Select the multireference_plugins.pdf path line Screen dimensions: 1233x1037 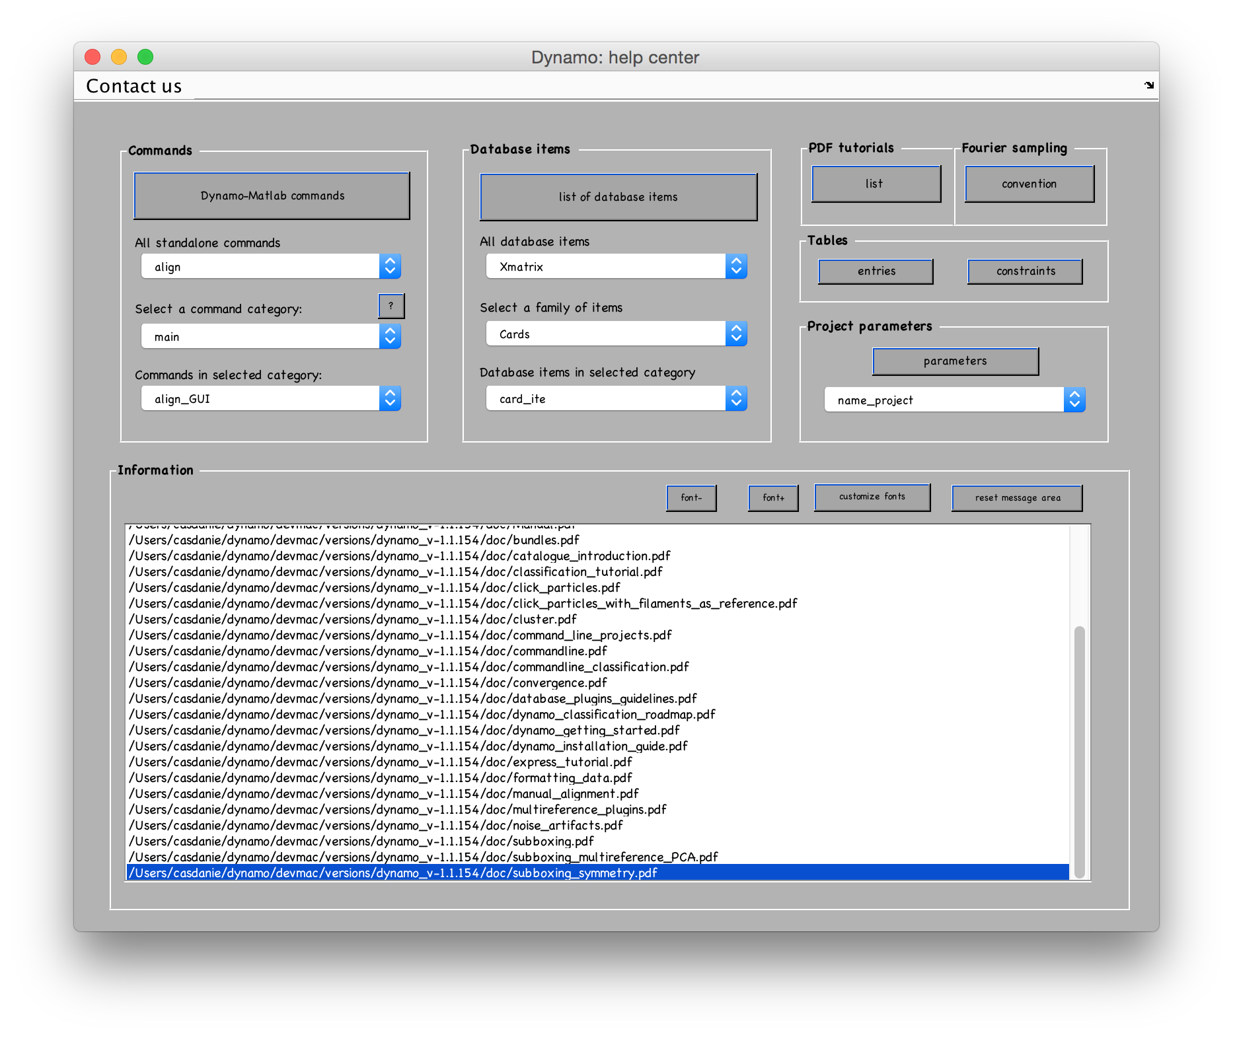tap(597, 810)
